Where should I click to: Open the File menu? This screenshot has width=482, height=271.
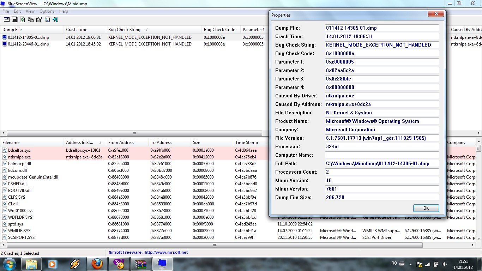click(6, 11)
